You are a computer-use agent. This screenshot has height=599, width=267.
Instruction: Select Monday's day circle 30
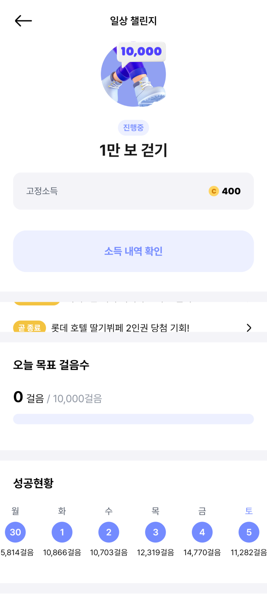15,532
